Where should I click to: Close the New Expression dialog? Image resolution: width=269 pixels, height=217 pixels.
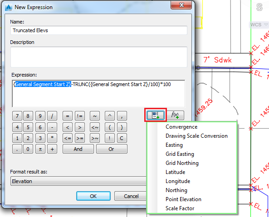[181, 5]
